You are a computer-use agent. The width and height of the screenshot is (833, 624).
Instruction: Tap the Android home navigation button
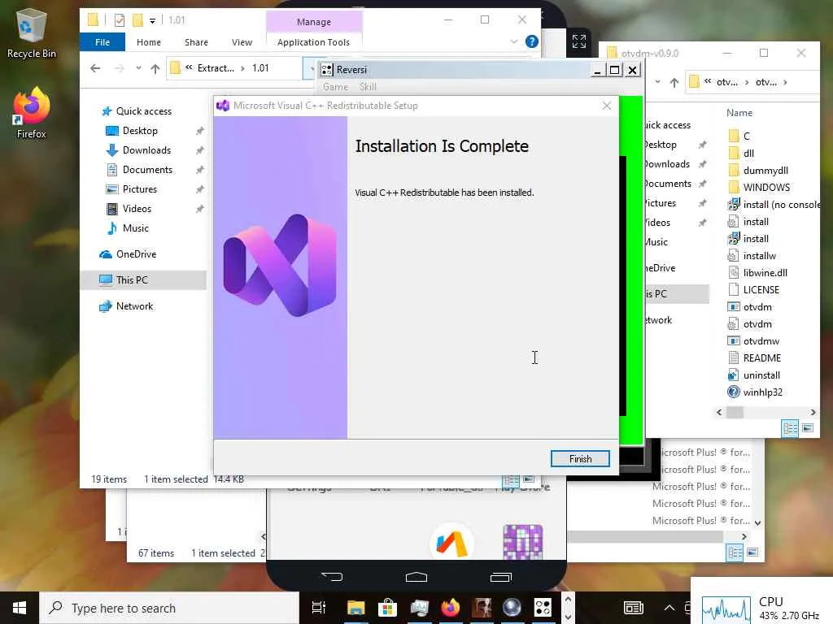[416, 577]
